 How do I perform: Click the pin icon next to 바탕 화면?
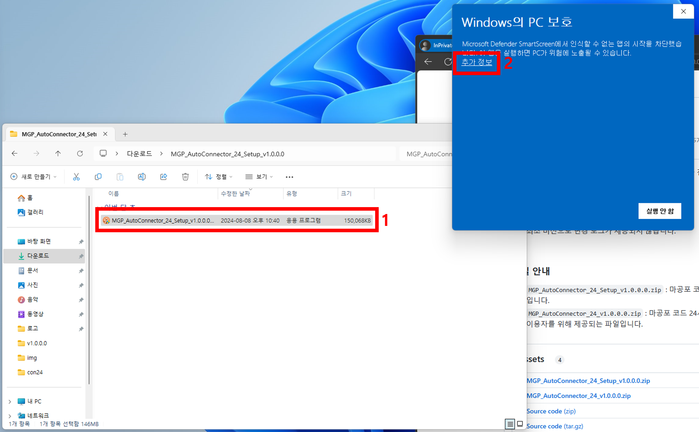(x=81, y=242)
